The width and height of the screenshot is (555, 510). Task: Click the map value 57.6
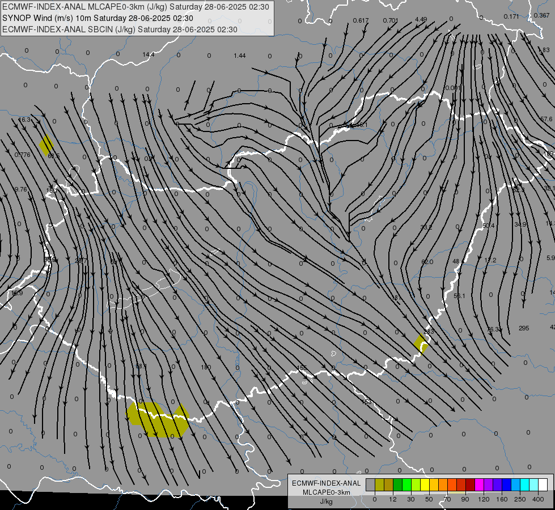(x=546, y=119)
